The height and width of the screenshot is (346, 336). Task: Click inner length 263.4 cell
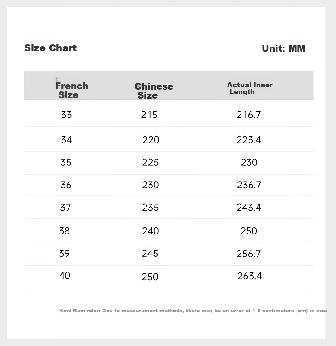click(x=250, y=276)
